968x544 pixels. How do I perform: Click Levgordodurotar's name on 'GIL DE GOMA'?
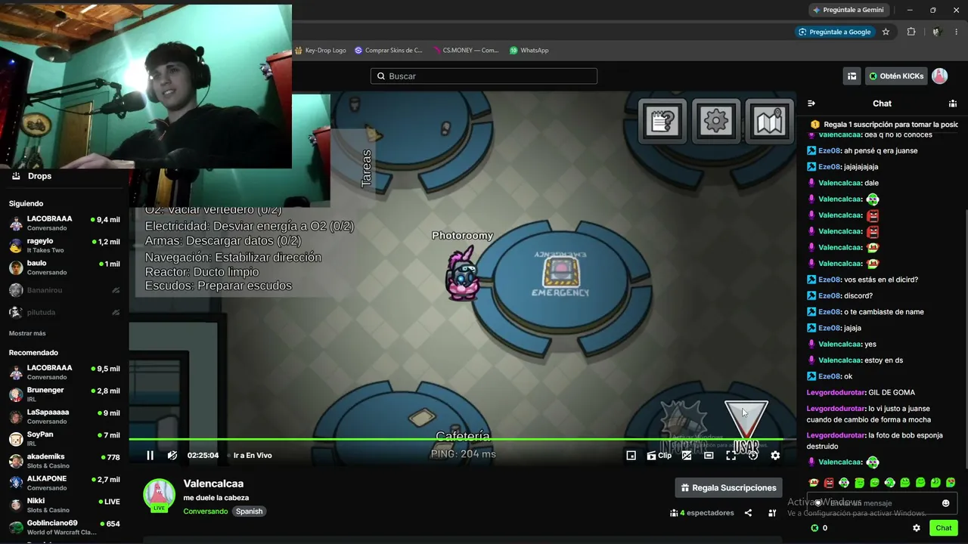point(836,393)
